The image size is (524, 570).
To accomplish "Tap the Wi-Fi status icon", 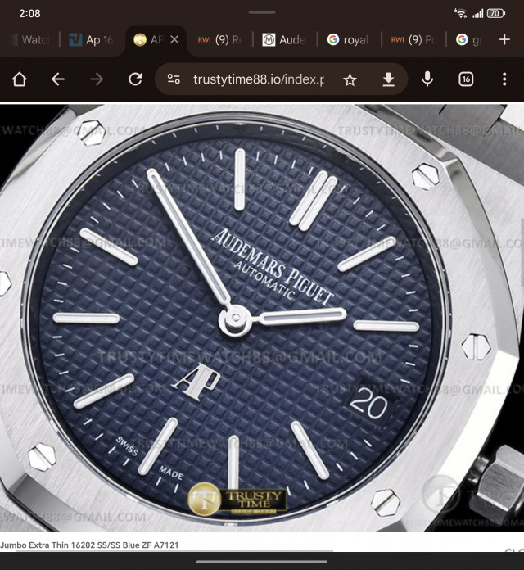I will pyautogui.click(x=460, y=13).
